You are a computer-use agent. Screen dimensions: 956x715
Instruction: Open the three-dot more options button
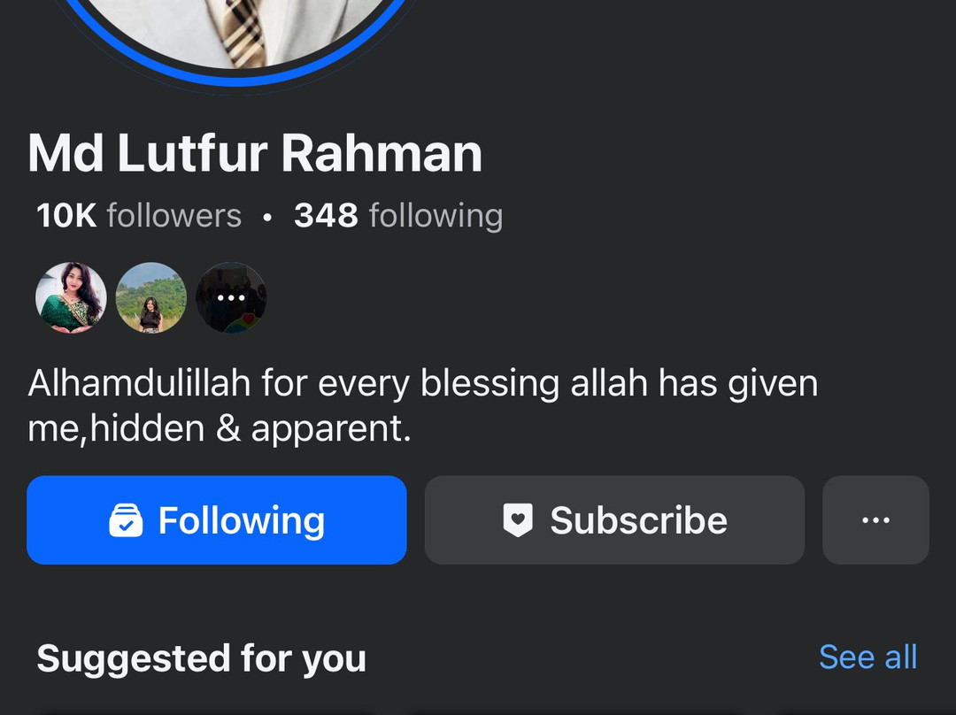[875, 520]
